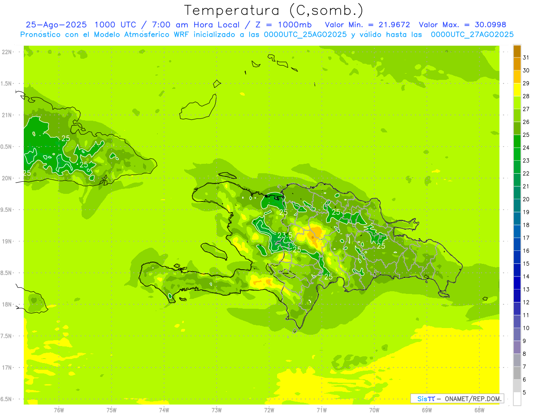Click the "Valor Min. = 21.9672" readout
The height and width of the screenshot is (416, 538).
pyautogui.click(x=367, y=25)
